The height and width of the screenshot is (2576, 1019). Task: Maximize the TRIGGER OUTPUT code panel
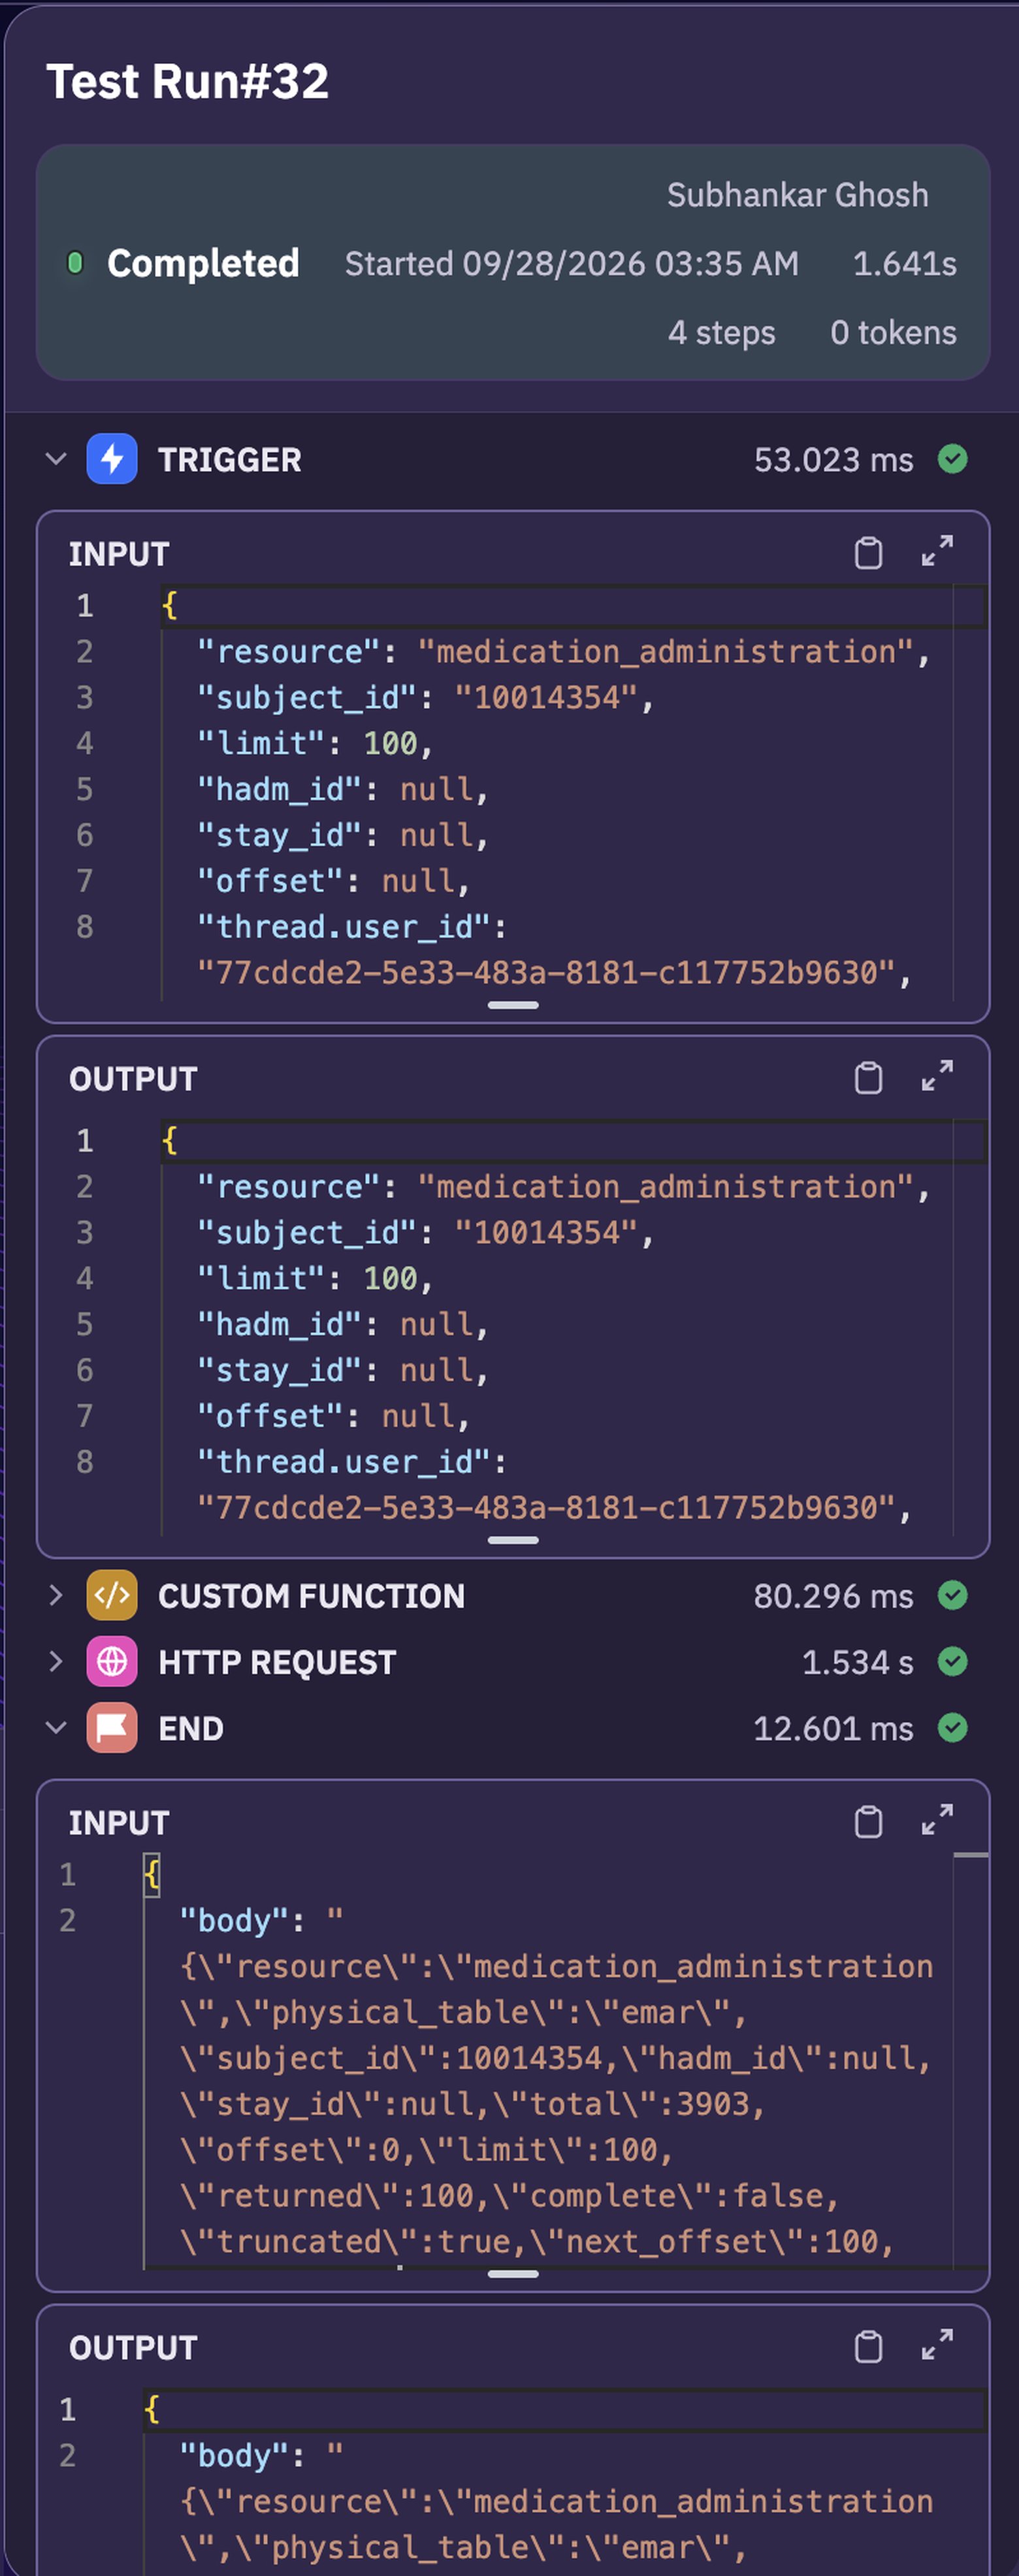coord(937,1076)
